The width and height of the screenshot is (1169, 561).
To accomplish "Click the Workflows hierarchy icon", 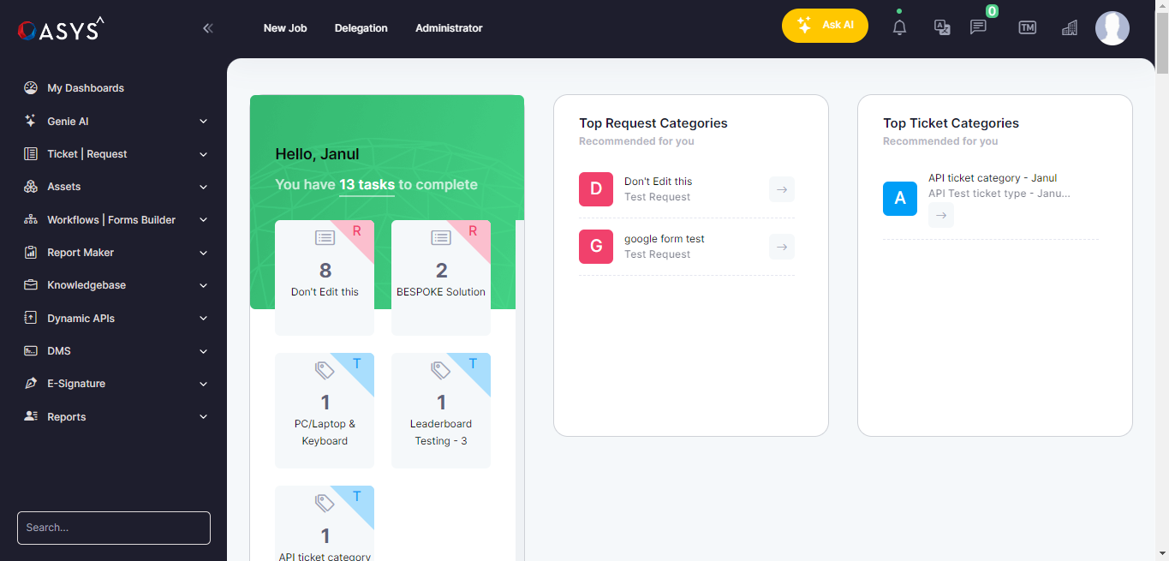I will point(31,220).
